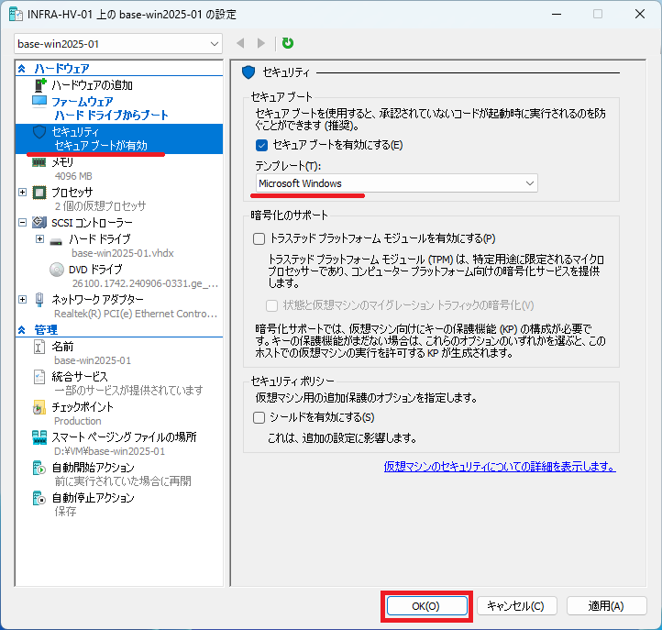Open the base-win2025-01 VM selector dropdown
This screenshot has width=662, height=630.
(x=118, y=44)
